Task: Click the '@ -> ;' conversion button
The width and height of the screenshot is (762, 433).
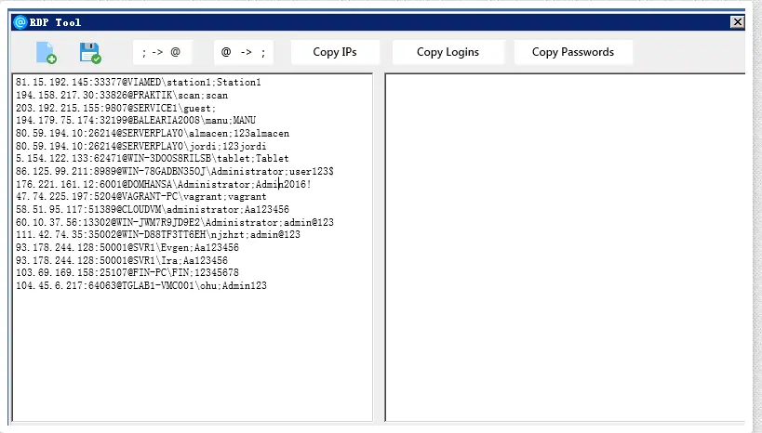Action: pyautogui.click(x=244, y=52)
